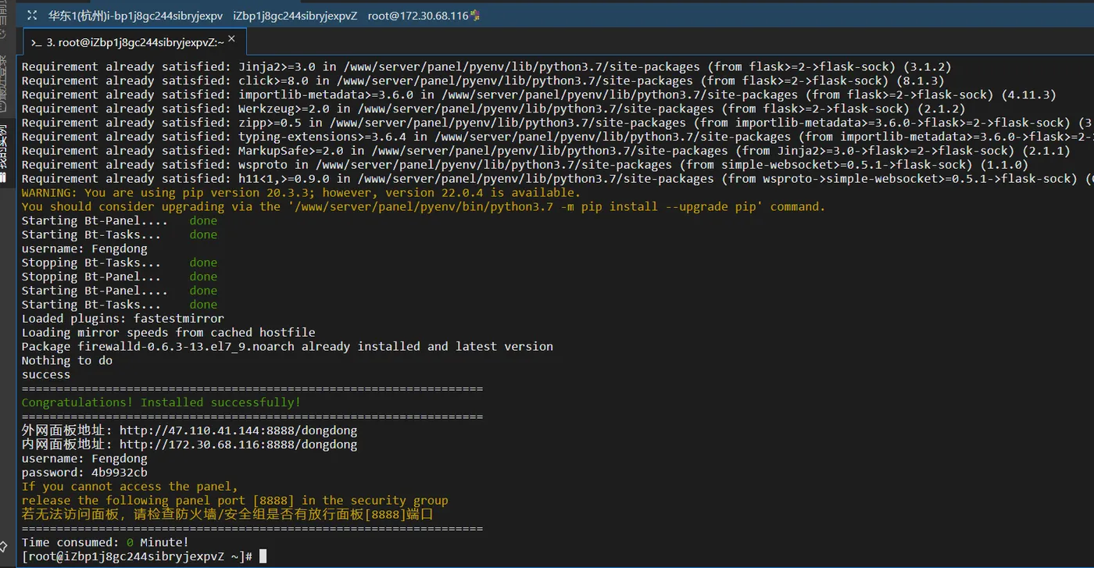Click the region label 华东1(杭州)i-bp1j8gc244sibryjexpv
The width and height of the screenshot is (1094, 568).
[135, 16]
